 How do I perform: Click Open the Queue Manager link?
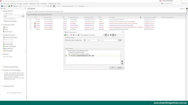point(12,67)
